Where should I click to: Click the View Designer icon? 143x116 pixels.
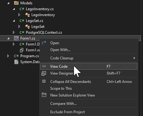(44, 73)
